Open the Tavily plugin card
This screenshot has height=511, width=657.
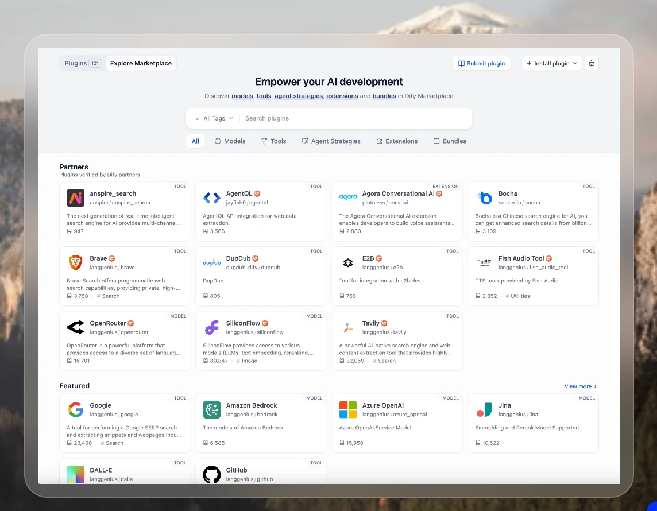pos(397,341)
